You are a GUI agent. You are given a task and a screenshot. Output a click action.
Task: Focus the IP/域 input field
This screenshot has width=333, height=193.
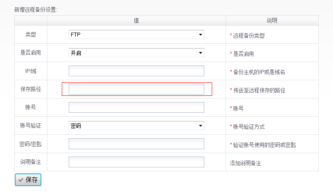[136, 71]
